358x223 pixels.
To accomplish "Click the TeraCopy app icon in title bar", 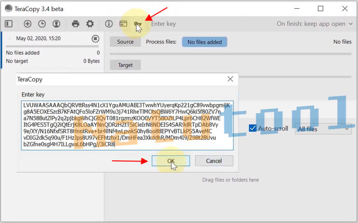I will pyautogui.click(x=9, y=9).
